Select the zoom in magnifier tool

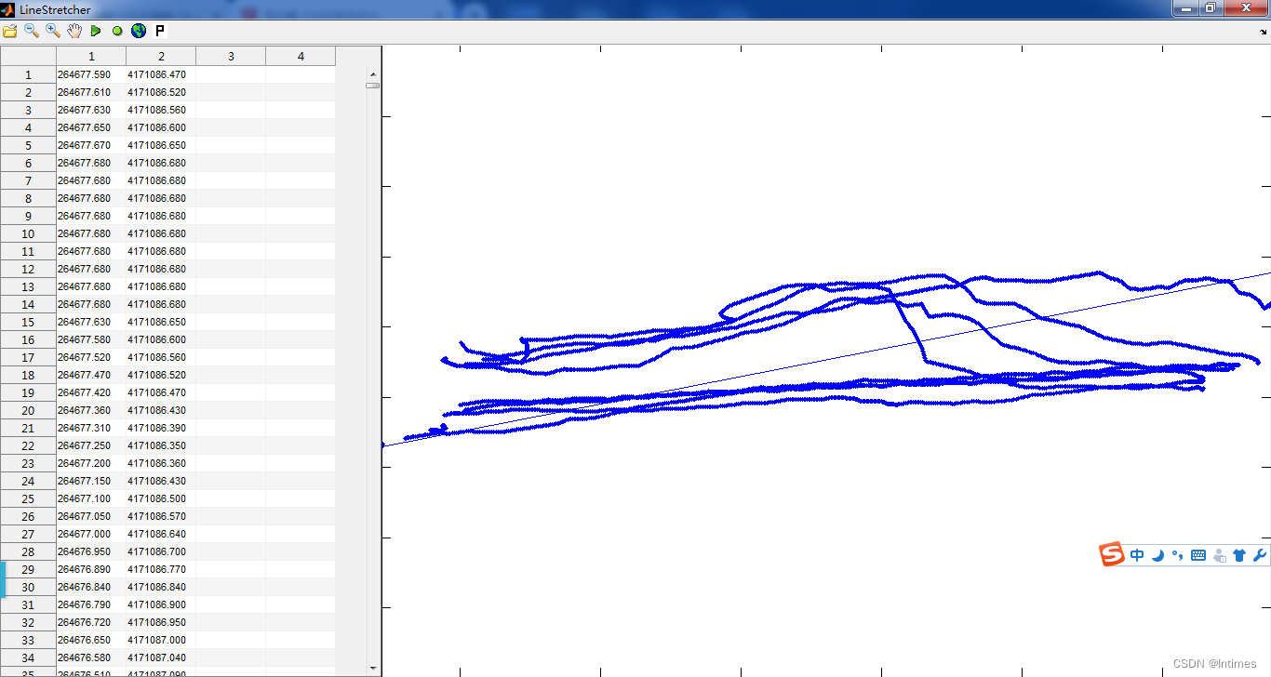tap(51, 30)
